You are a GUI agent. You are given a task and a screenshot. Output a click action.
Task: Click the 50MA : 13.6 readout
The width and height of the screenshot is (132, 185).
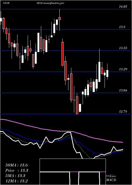[16, 165]
